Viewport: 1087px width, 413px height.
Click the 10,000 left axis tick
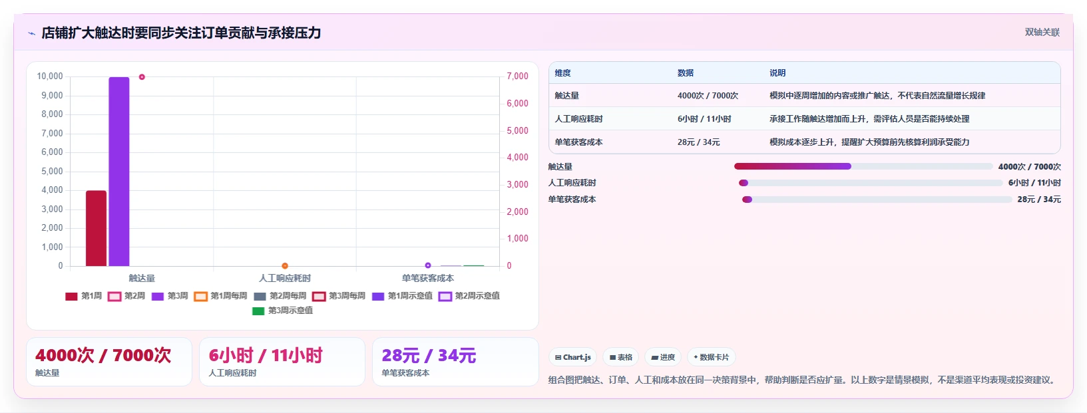click(50, 76)
